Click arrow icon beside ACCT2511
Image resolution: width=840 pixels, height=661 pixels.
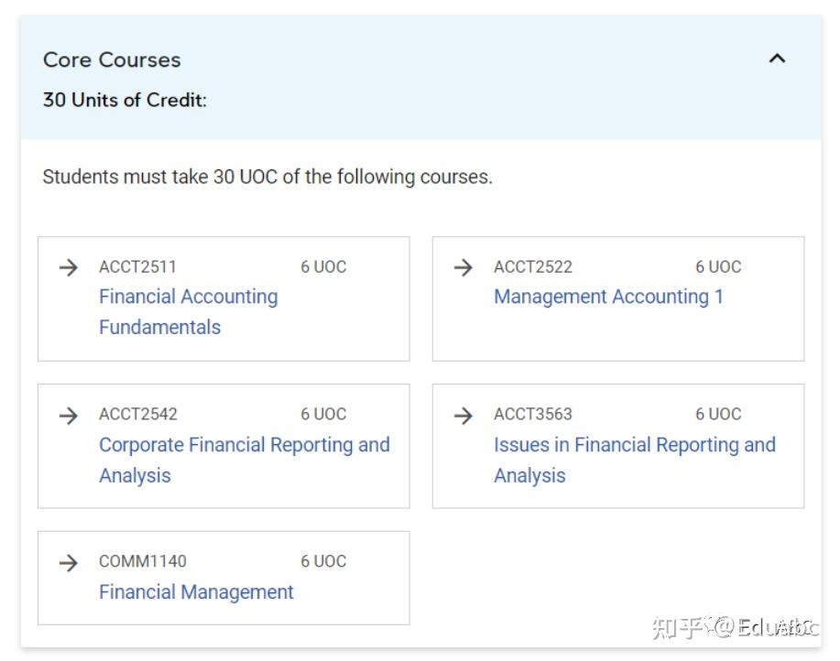tap(69, 267)
